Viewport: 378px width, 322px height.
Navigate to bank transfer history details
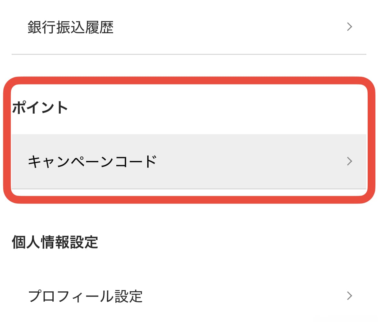[70, 27]
